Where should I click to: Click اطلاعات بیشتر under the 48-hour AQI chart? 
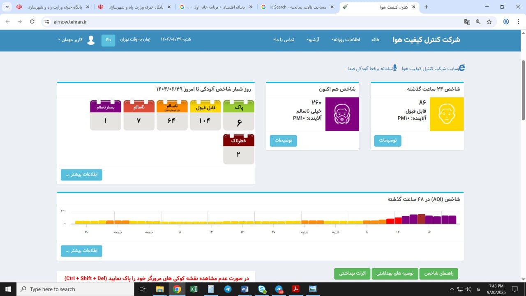point(81,251)
